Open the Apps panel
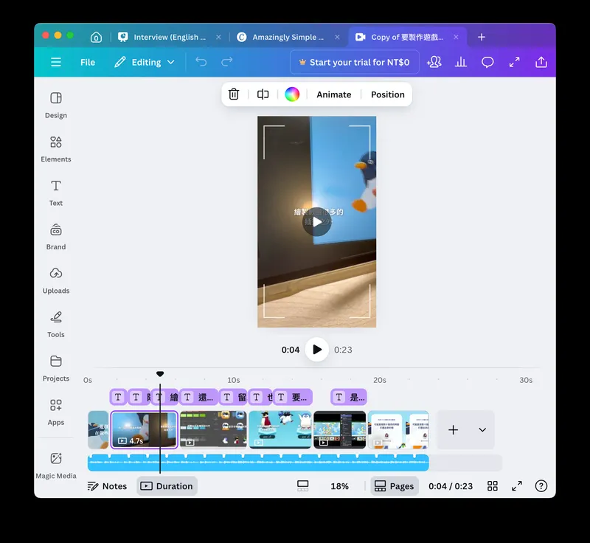Screen dimensions: 590x543 [x=56, y=412]
